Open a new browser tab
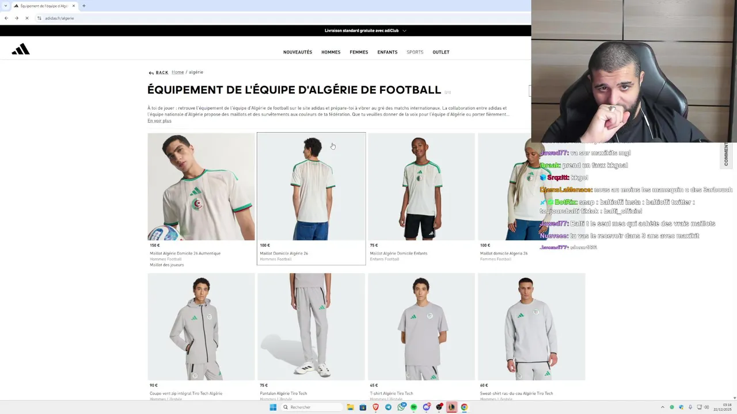Image resolution: width=737 pixels, height=414 pixels. 83,6
